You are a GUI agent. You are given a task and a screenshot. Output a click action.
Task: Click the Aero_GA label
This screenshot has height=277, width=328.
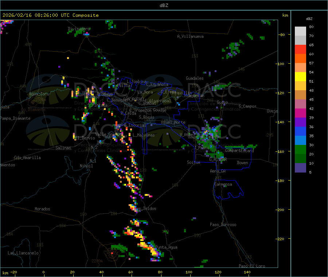(x=218, y=171)
